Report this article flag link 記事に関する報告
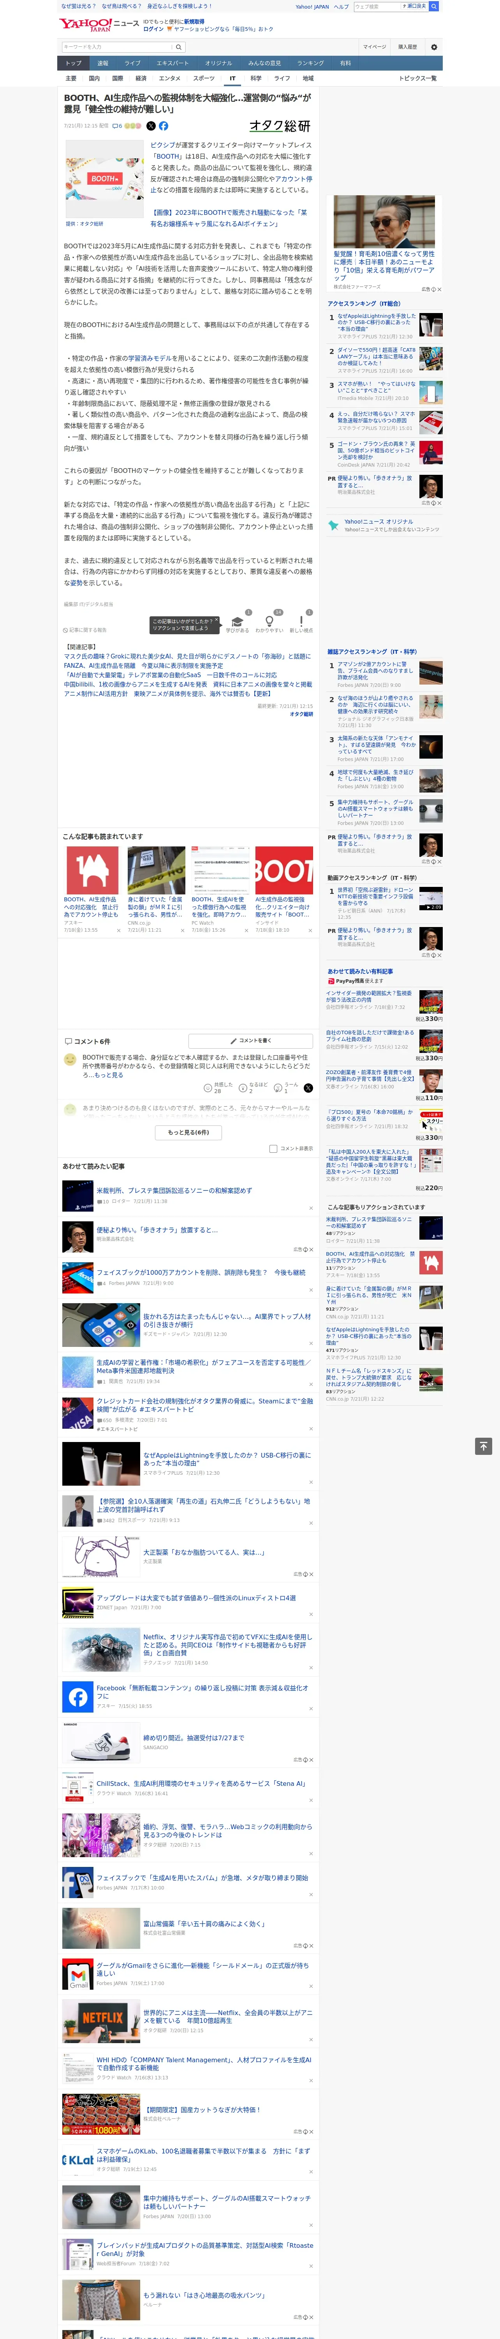 [x=85, y=629]
